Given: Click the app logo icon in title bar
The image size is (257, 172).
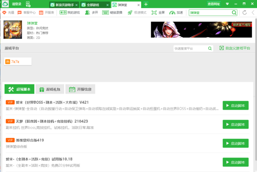Looking at the screenshot, I should tap(5, 4).
